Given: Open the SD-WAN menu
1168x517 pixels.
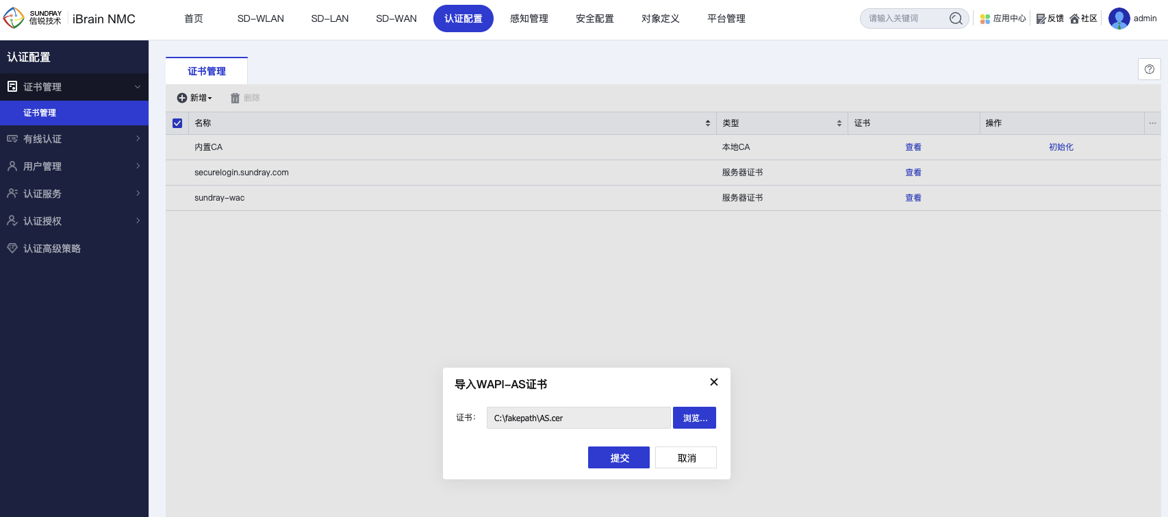Looking at the screenshot, I should tap(396, 18).
